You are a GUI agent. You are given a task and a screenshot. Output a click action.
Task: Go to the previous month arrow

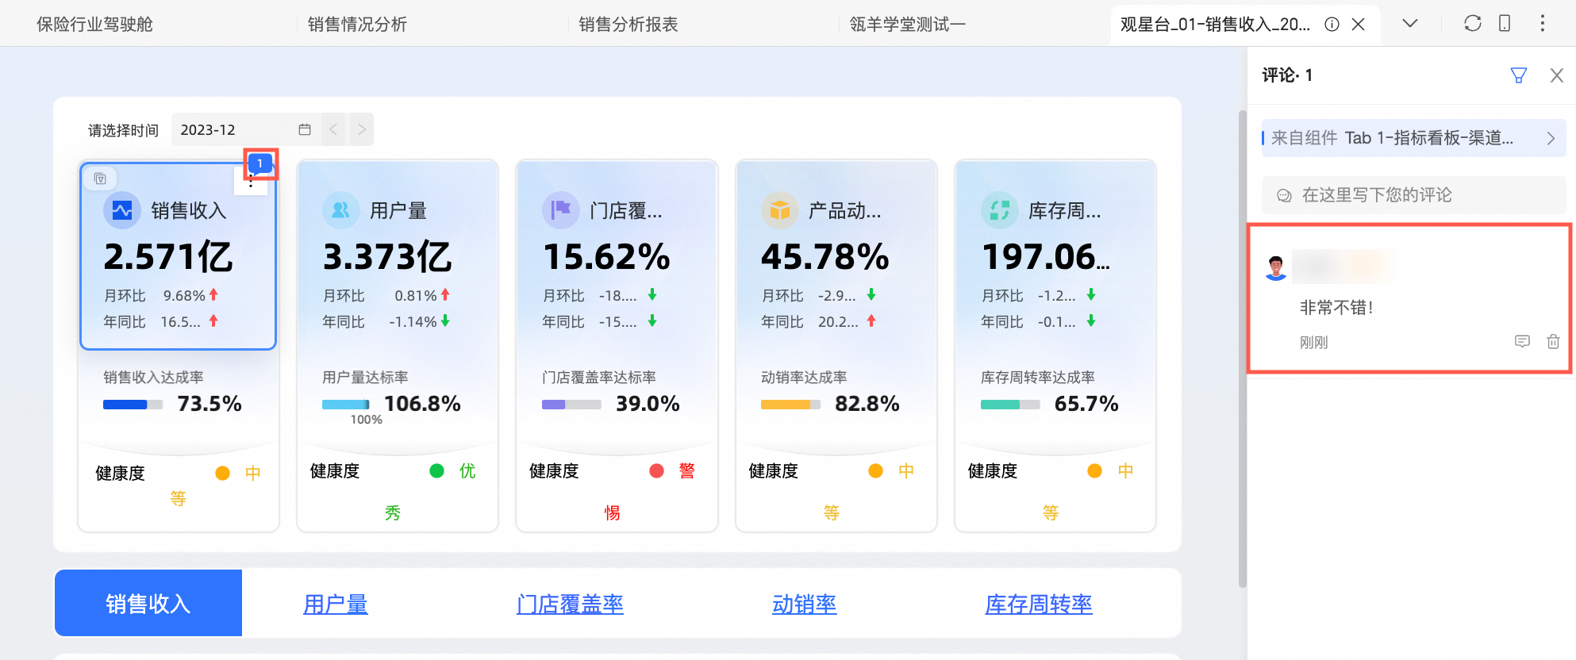click(x=334, y=129)
